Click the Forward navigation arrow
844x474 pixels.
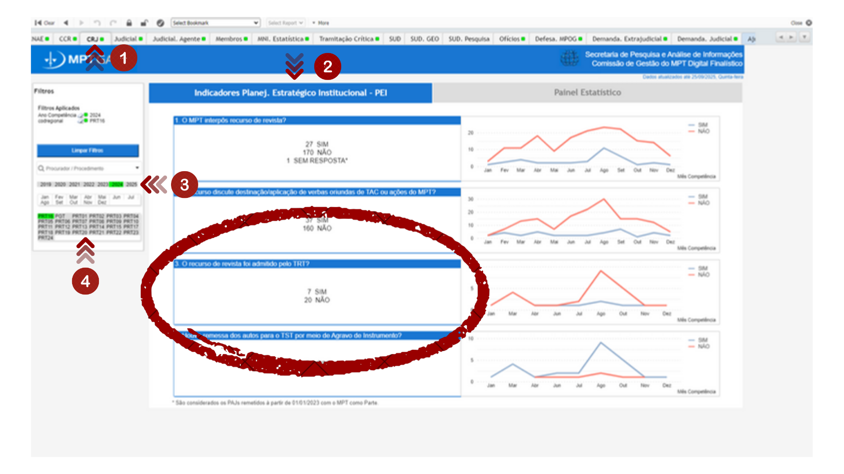click(x=81, y=23)
